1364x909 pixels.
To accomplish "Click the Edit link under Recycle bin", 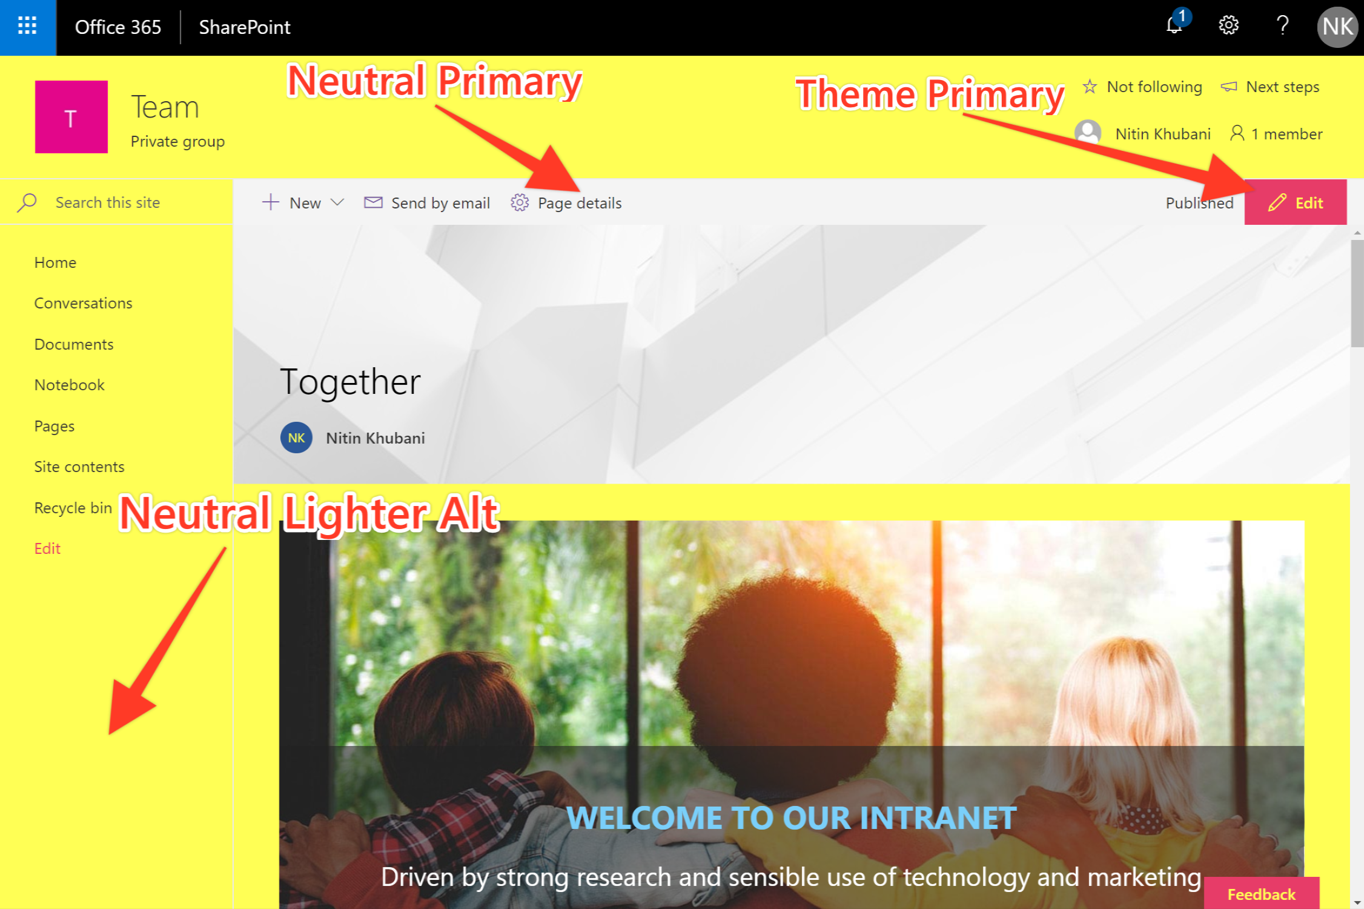I will [x=47, y=548].
